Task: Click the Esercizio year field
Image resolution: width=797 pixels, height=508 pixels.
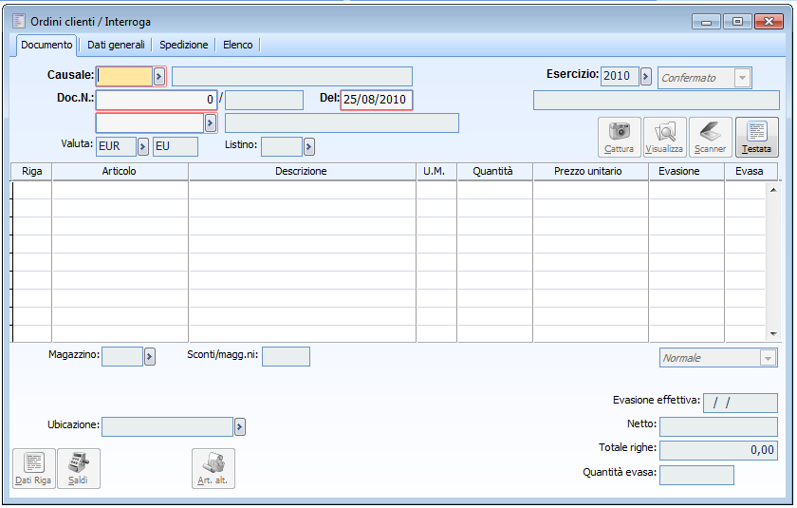Action: (x=620, y=76)
